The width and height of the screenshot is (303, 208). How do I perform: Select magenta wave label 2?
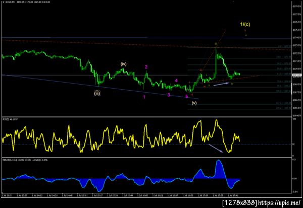point(146,67)
